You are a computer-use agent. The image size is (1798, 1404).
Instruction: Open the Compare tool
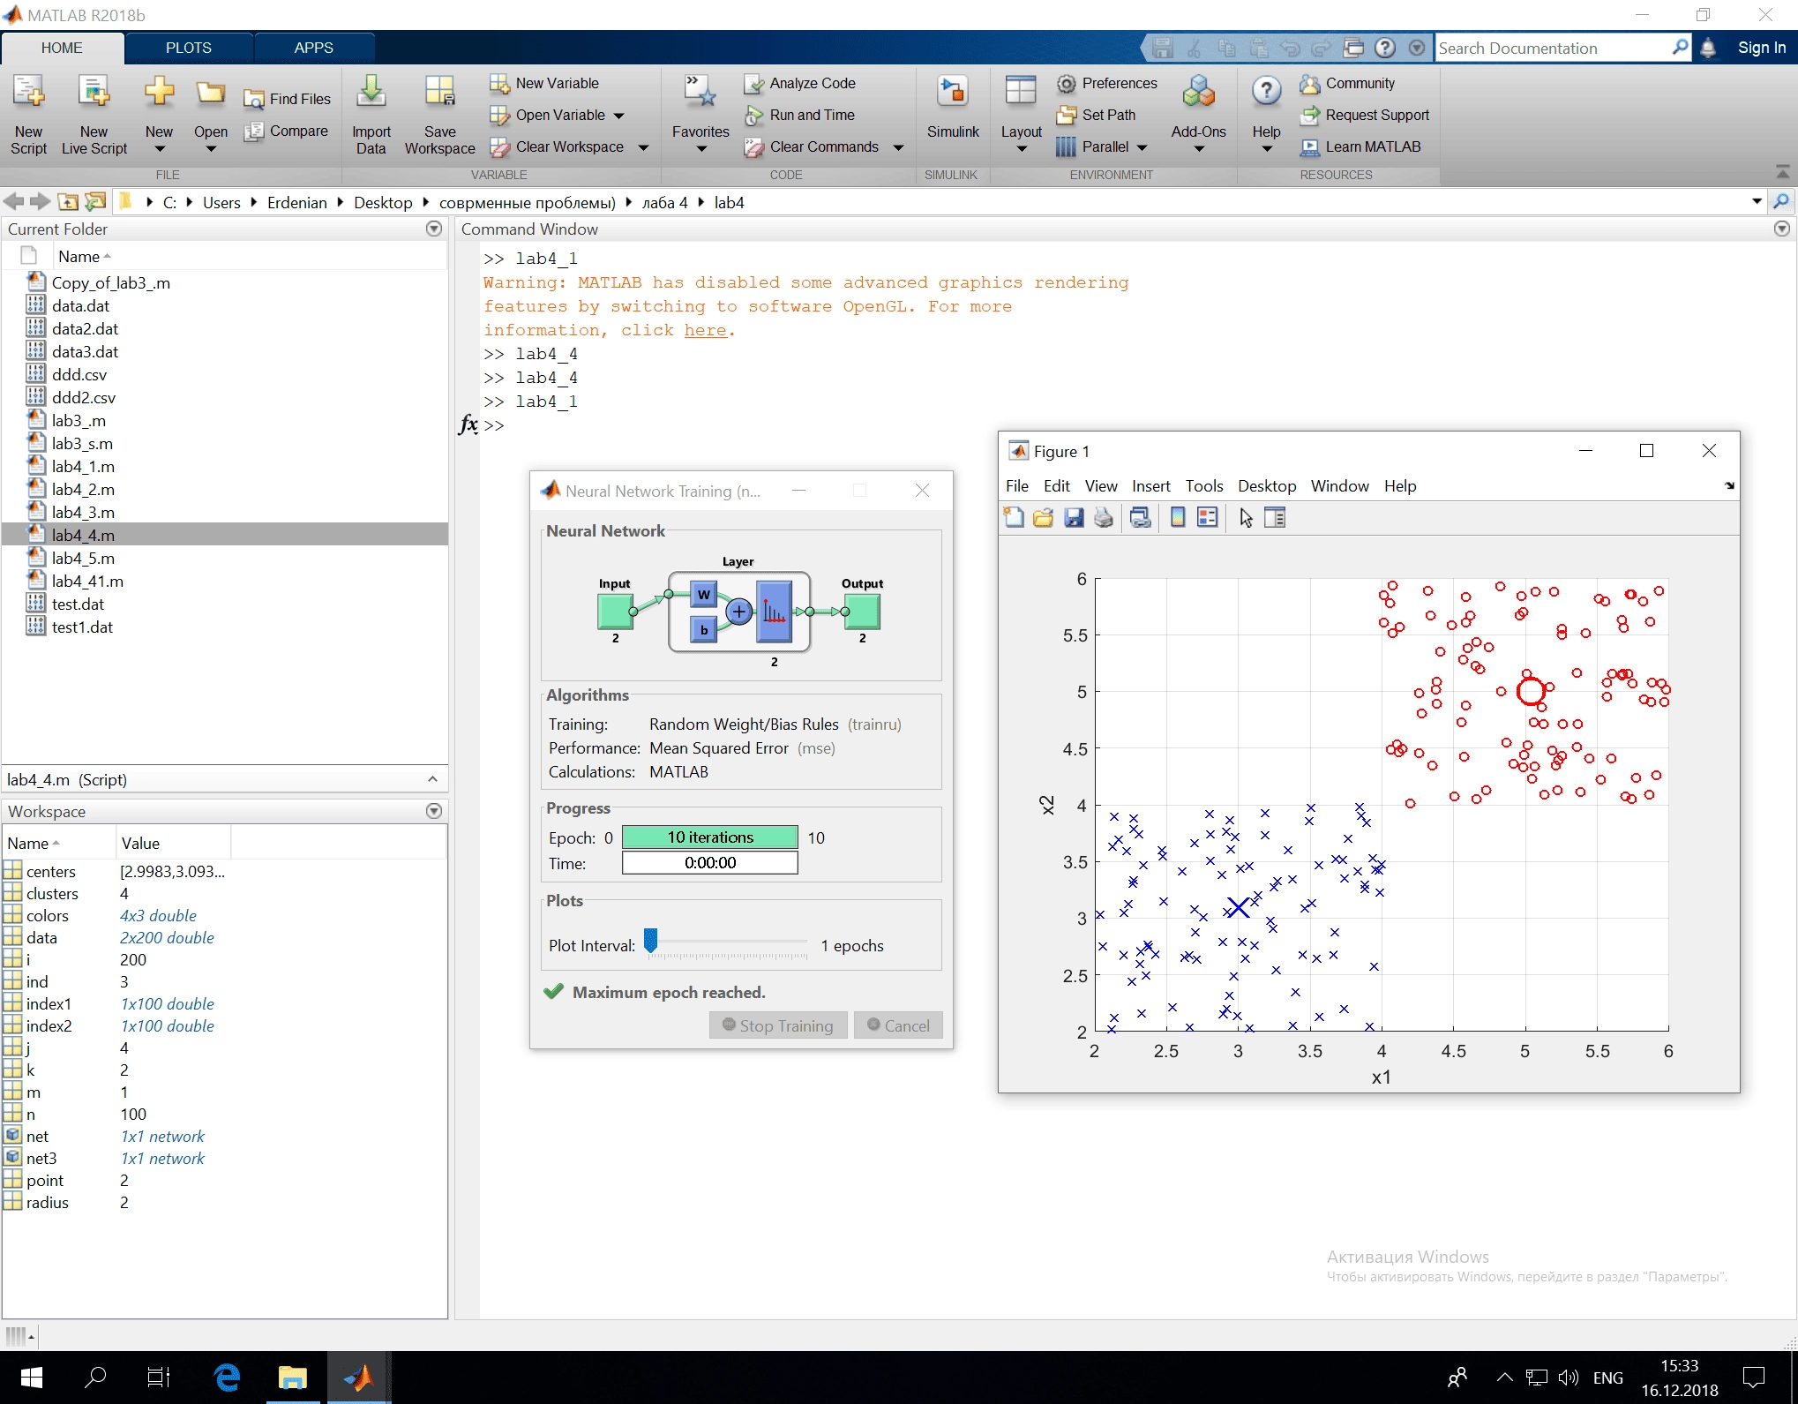(288, 131)
